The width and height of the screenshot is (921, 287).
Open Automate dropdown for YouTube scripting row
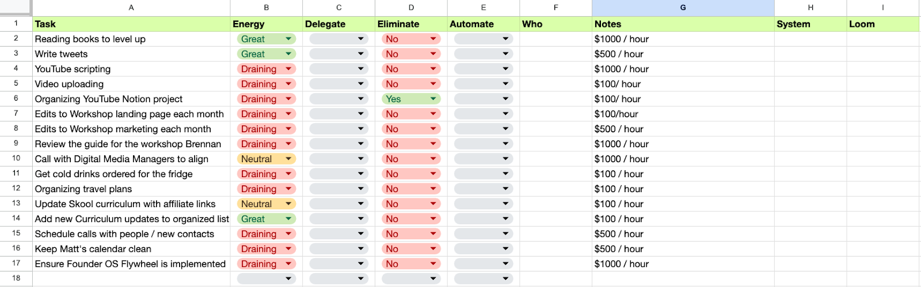click(x=484, y=69)
